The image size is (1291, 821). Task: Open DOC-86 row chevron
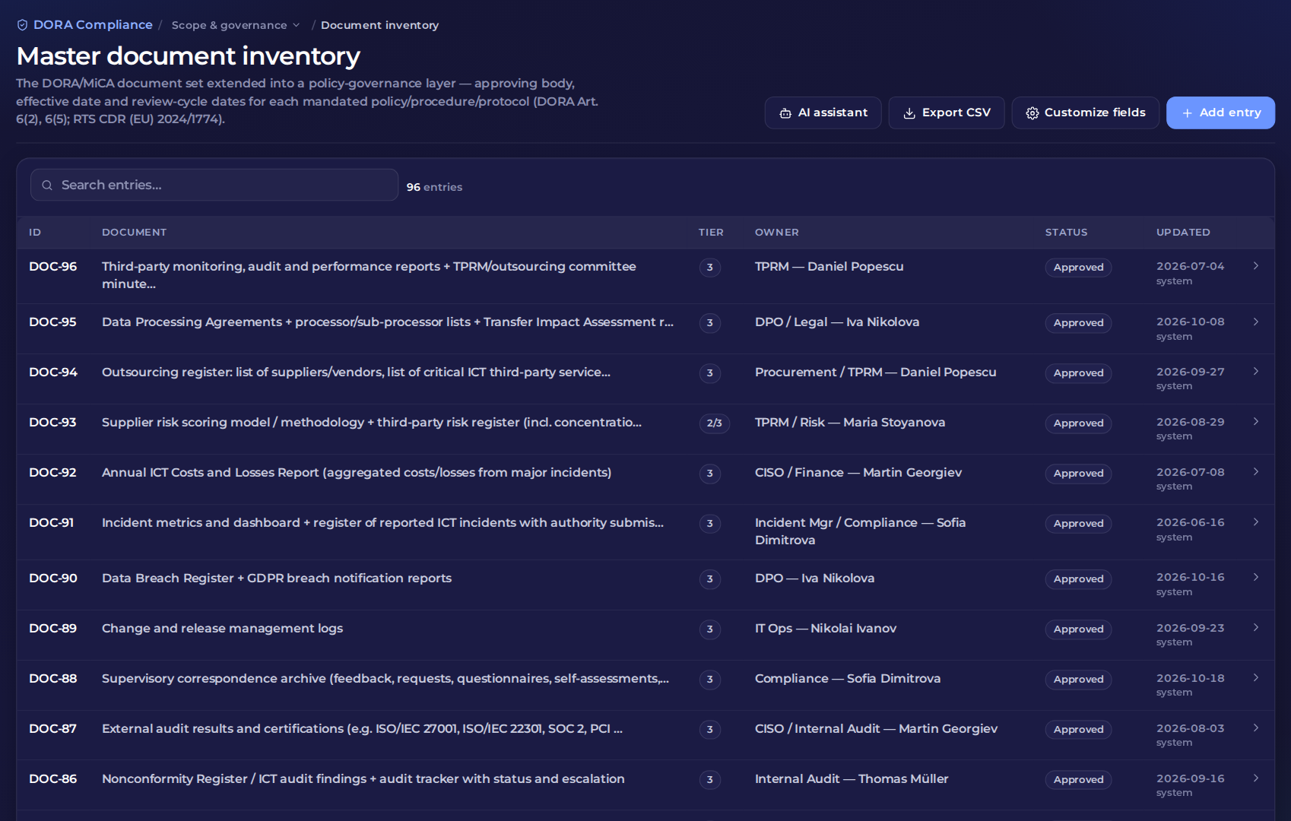tap(1256, 778)
